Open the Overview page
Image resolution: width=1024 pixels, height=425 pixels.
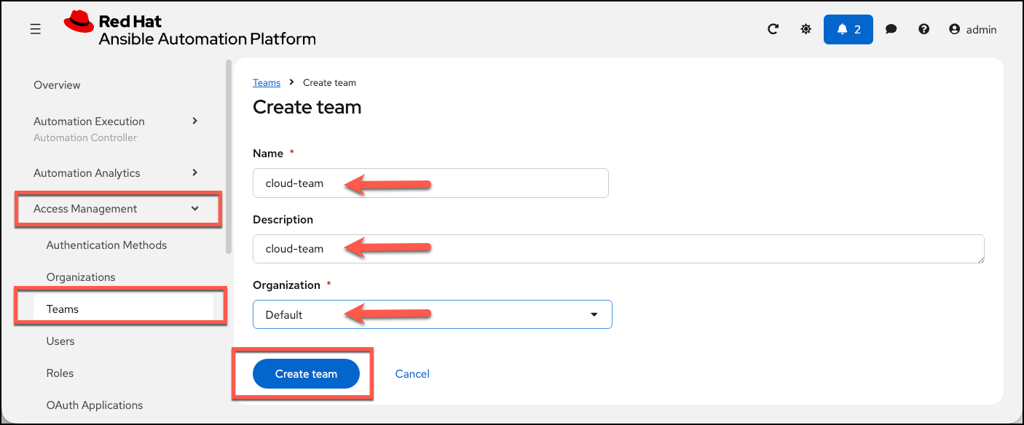coord(57,85)
